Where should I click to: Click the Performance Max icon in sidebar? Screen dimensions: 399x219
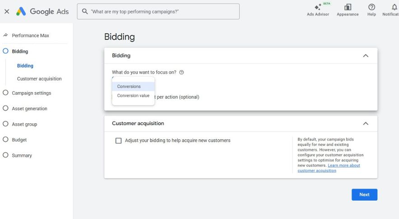tap(5, 35)
